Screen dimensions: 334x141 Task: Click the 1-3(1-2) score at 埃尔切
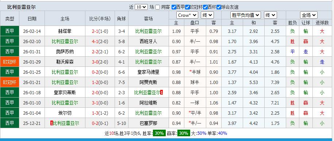point(100,113)
